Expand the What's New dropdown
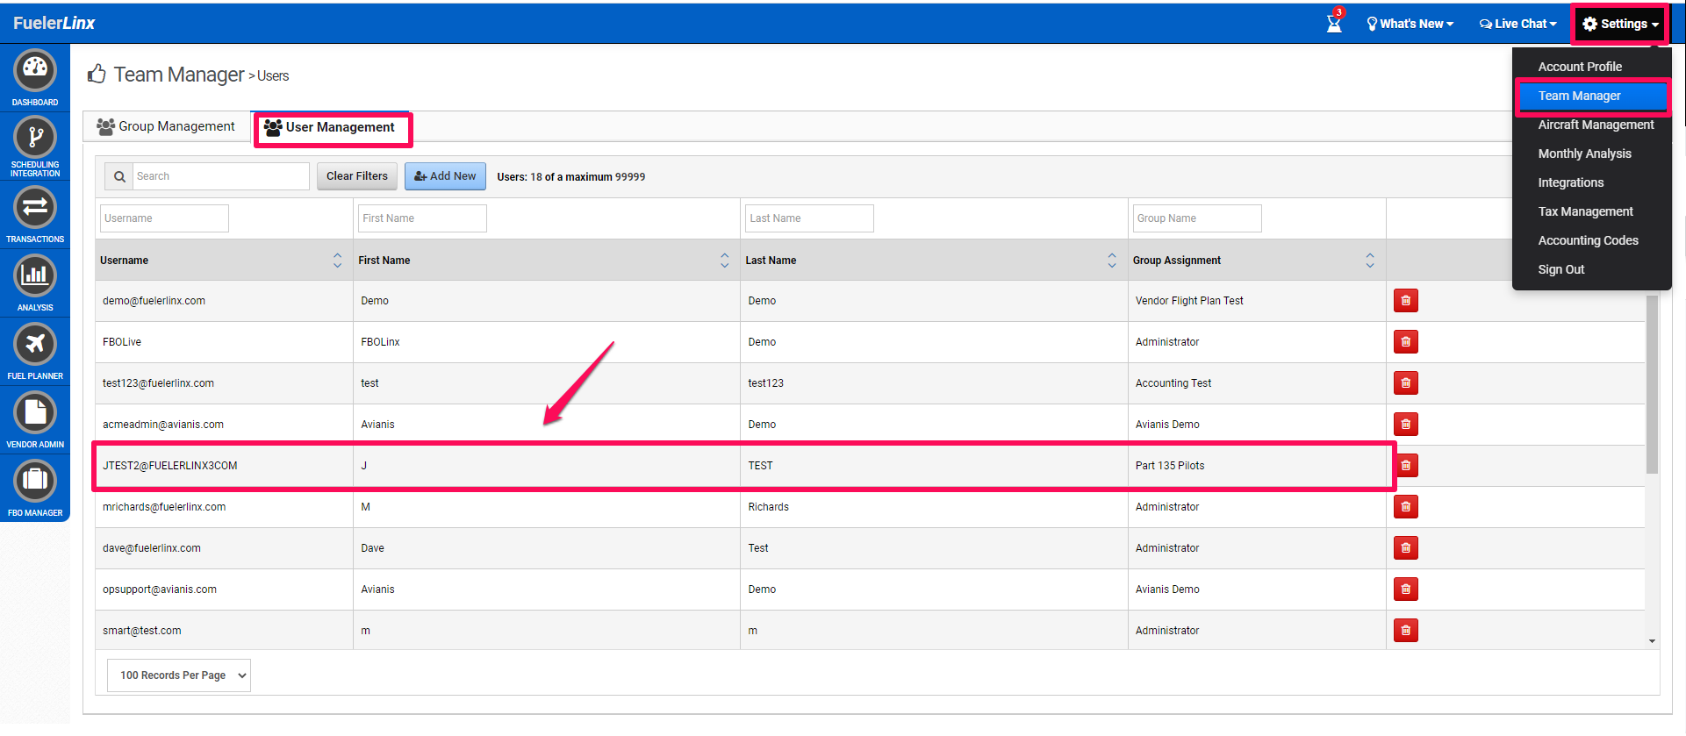The image size is (1686, 736). (x=1410, y=24)
